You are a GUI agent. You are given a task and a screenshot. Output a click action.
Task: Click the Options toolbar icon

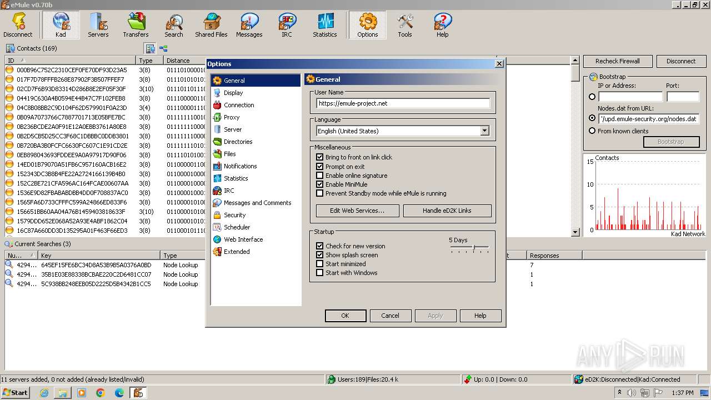(368, 25)
